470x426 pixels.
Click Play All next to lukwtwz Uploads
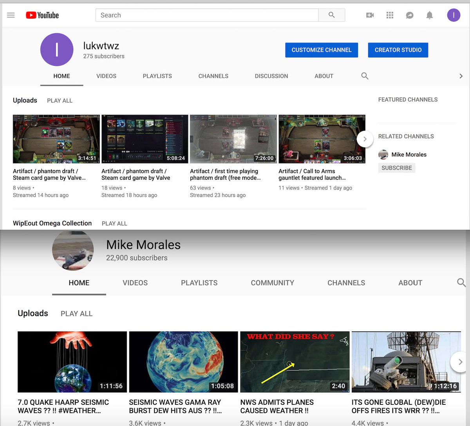60,101
